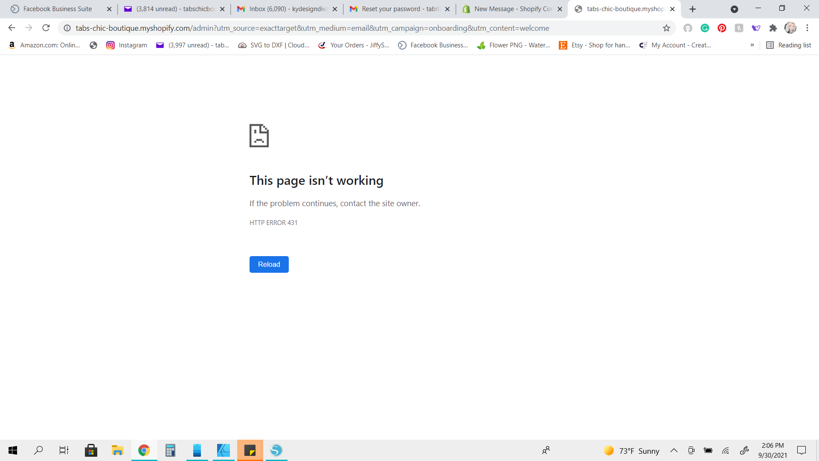Expand hidden bookmarks with chevron
Image resolution: width=819 pixels, height=461 pixels.
point(752,45)
